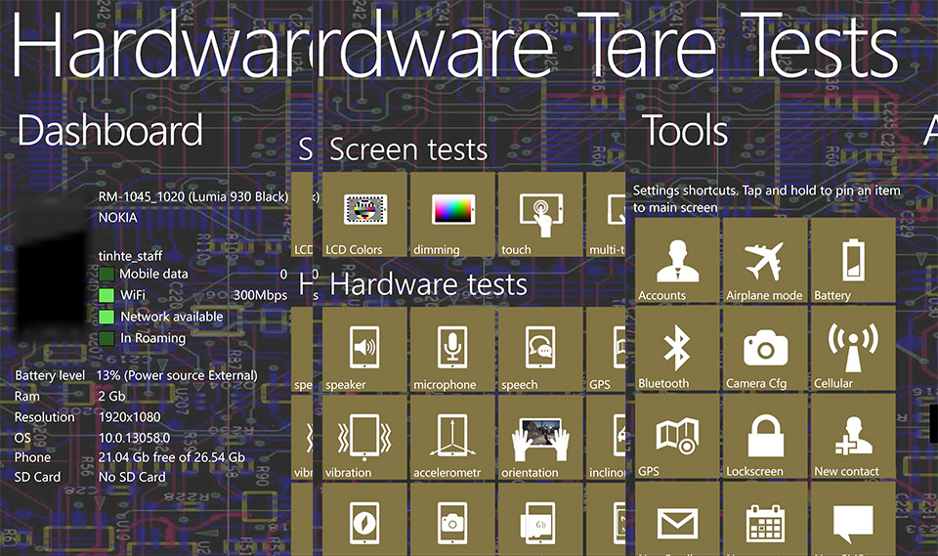Switch to the Tools section header
The image size is (938, 556).
[686, 130]
